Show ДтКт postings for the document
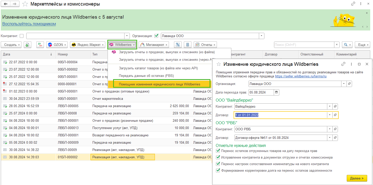373x185 pixels. pos(40,45)
